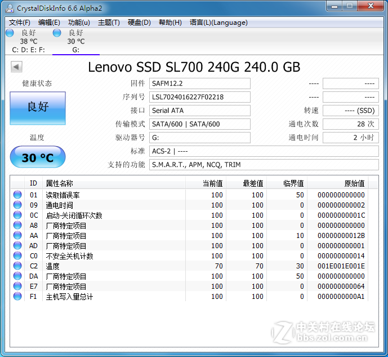Click the 通电次数 field 28 次
This screenshot has height=357, width=388.
(351, 124)
